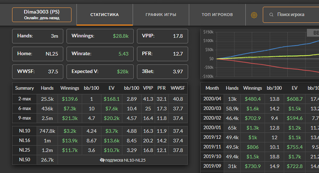Select the NL10 row label
319x173 pixels.
click(25, 131)
